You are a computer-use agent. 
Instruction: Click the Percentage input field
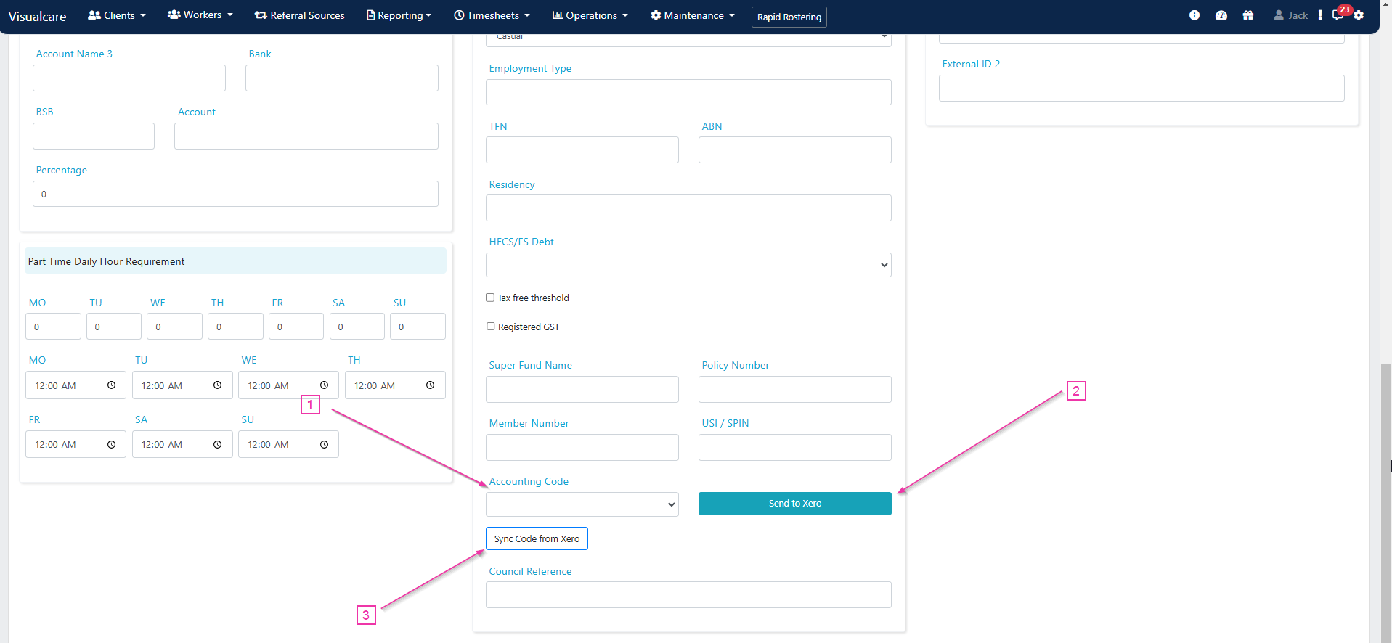pyautogui.click(x=235, y=194)
